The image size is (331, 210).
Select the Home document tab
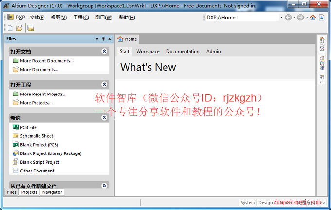(128, 39)
